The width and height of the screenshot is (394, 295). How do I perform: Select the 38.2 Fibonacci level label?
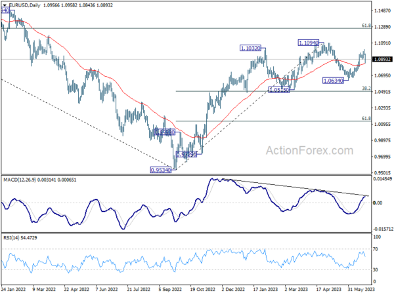[366, 88]
